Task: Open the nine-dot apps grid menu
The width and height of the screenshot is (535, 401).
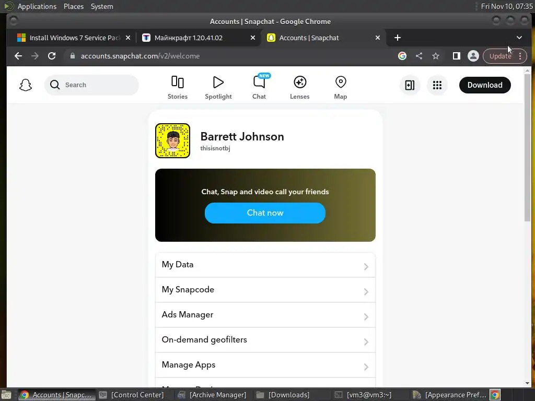Action: coord(437,85)
